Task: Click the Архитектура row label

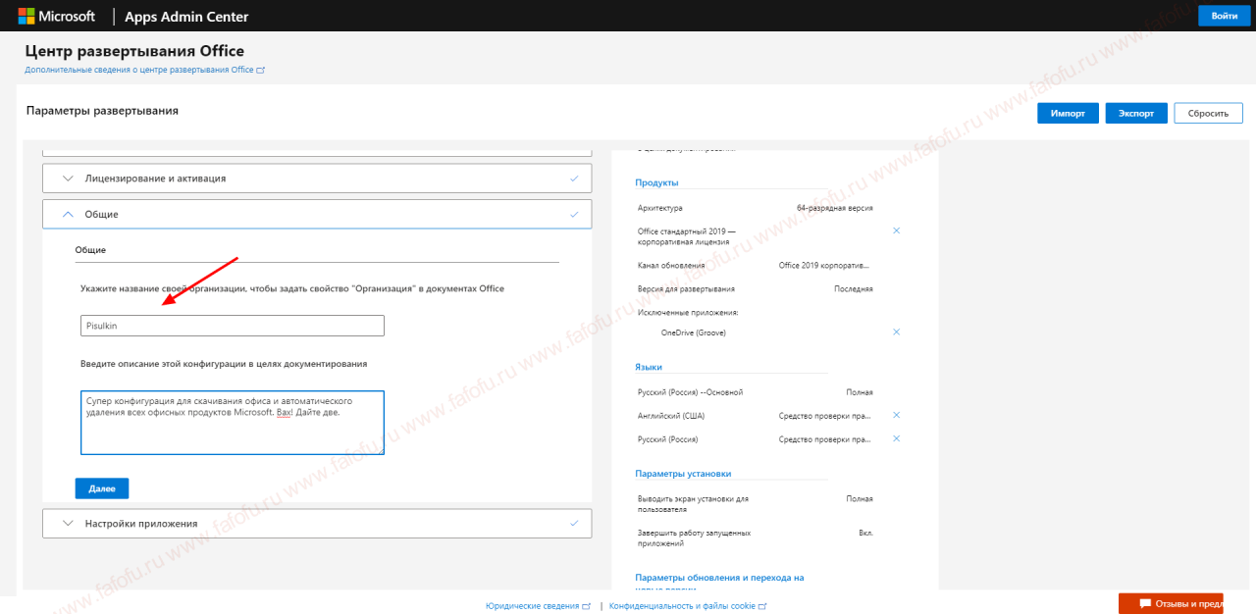Action: pyautogui.click(x=660, y=208)
